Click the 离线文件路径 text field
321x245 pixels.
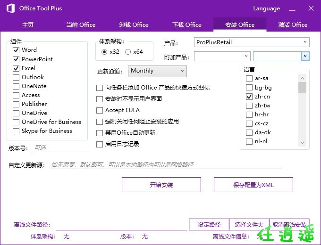121,225
